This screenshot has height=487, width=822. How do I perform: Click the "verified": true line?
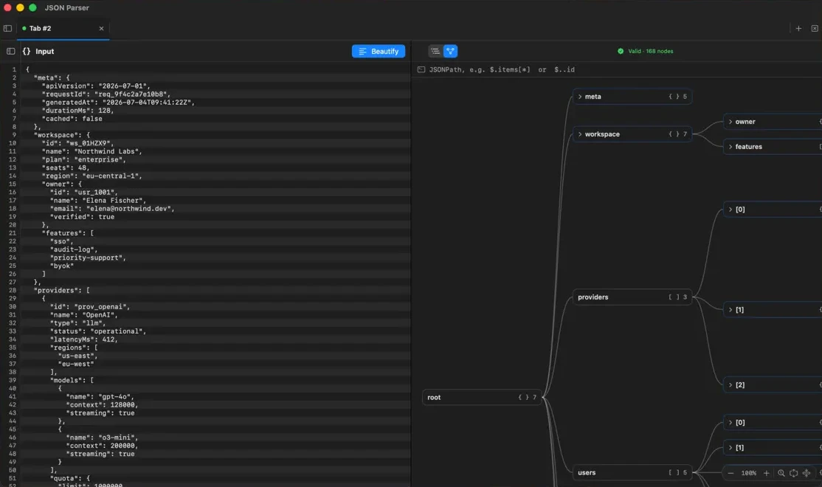(83, 217)
